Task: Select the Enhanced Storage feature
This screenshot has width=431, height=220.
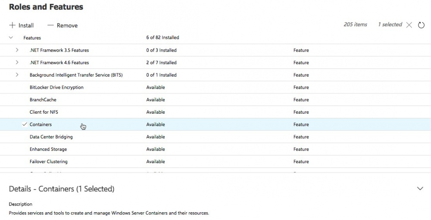Action: coord(48,149)
